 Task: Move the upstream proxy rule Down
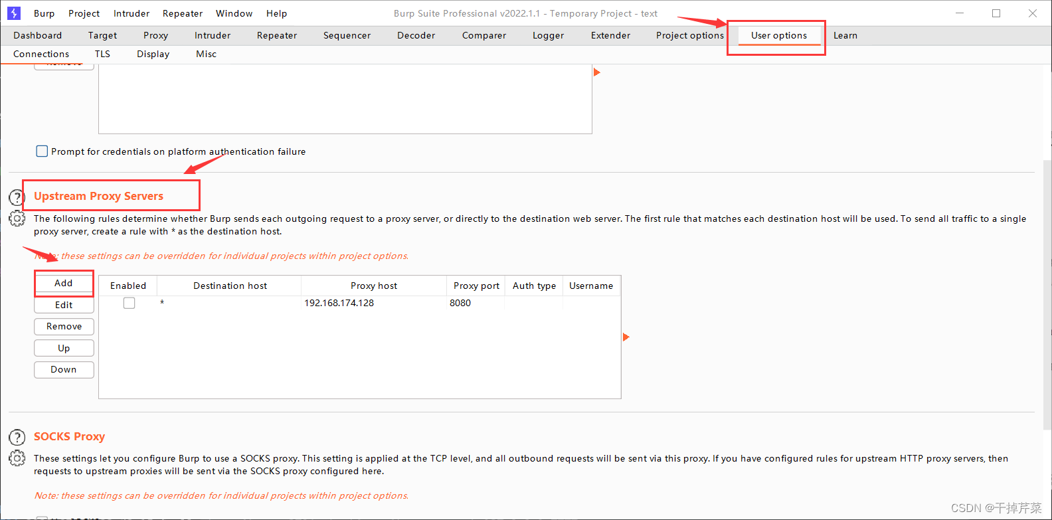point(64,369)
